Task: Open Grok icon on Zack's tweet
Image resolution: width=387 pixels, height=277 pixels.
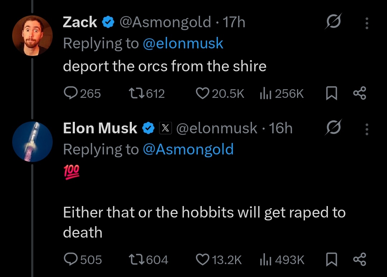Action: click(333, 22)
